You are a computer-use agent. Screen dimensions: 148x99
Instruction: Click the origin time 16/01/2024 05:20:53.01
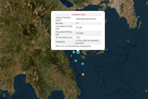click(86, 19)
